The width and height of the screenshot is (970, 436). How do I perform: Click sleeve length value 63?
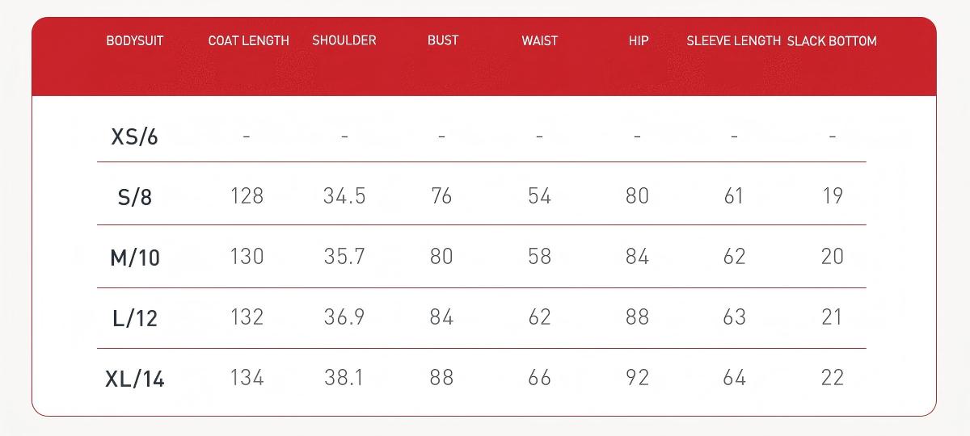pos(734,317)
